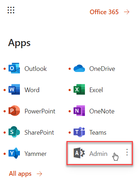Image resolution: width=140 pixels, height=180 pixels.
Task: Select the Word text label
Action: pyautogui.click(x=32, y=90)
